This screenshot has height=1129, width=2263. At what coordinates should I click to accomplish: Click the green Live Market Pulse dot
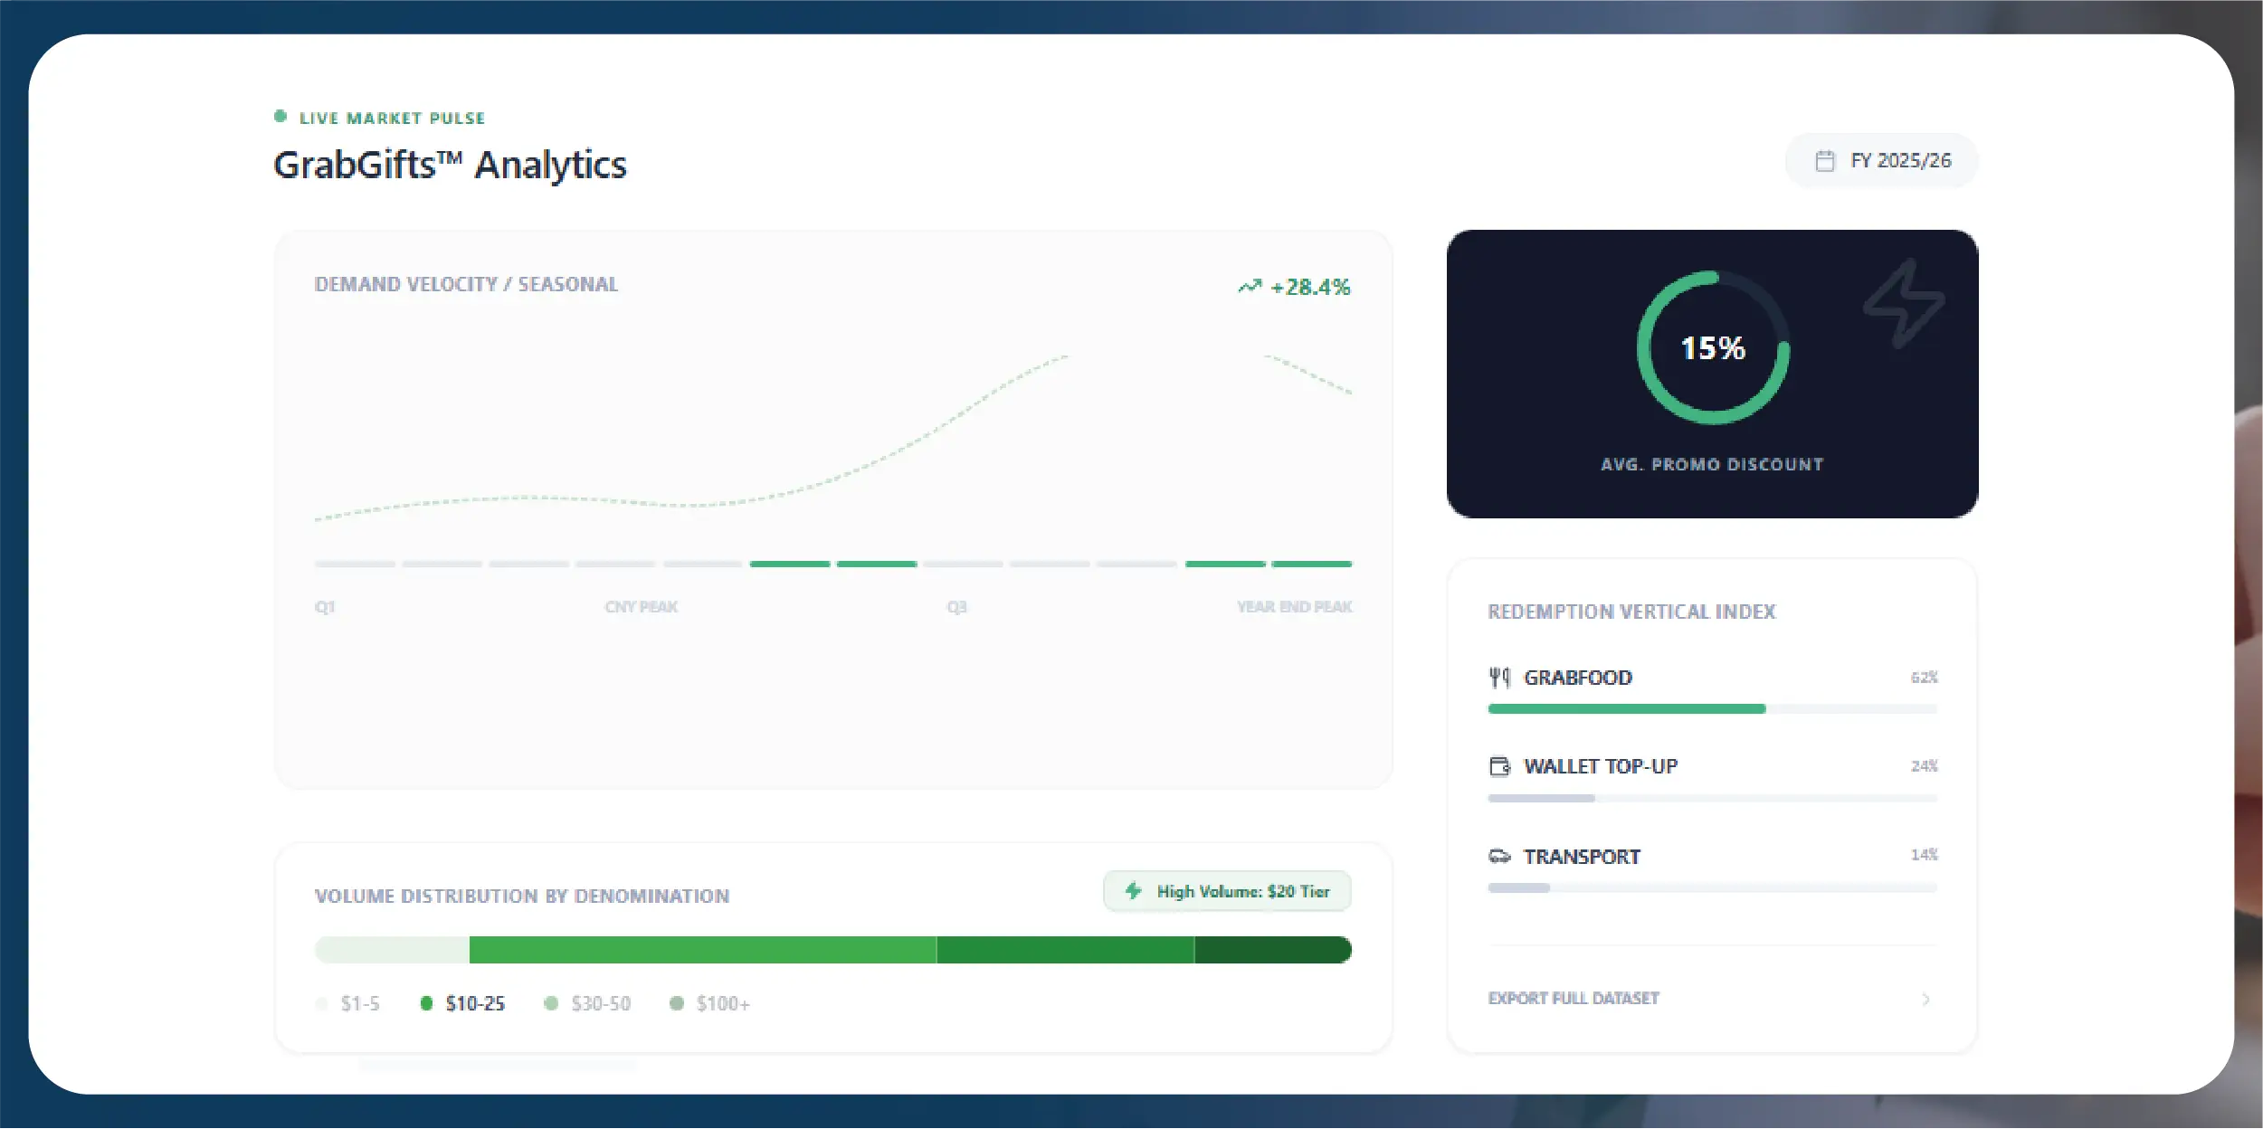(x=280, y=117)
